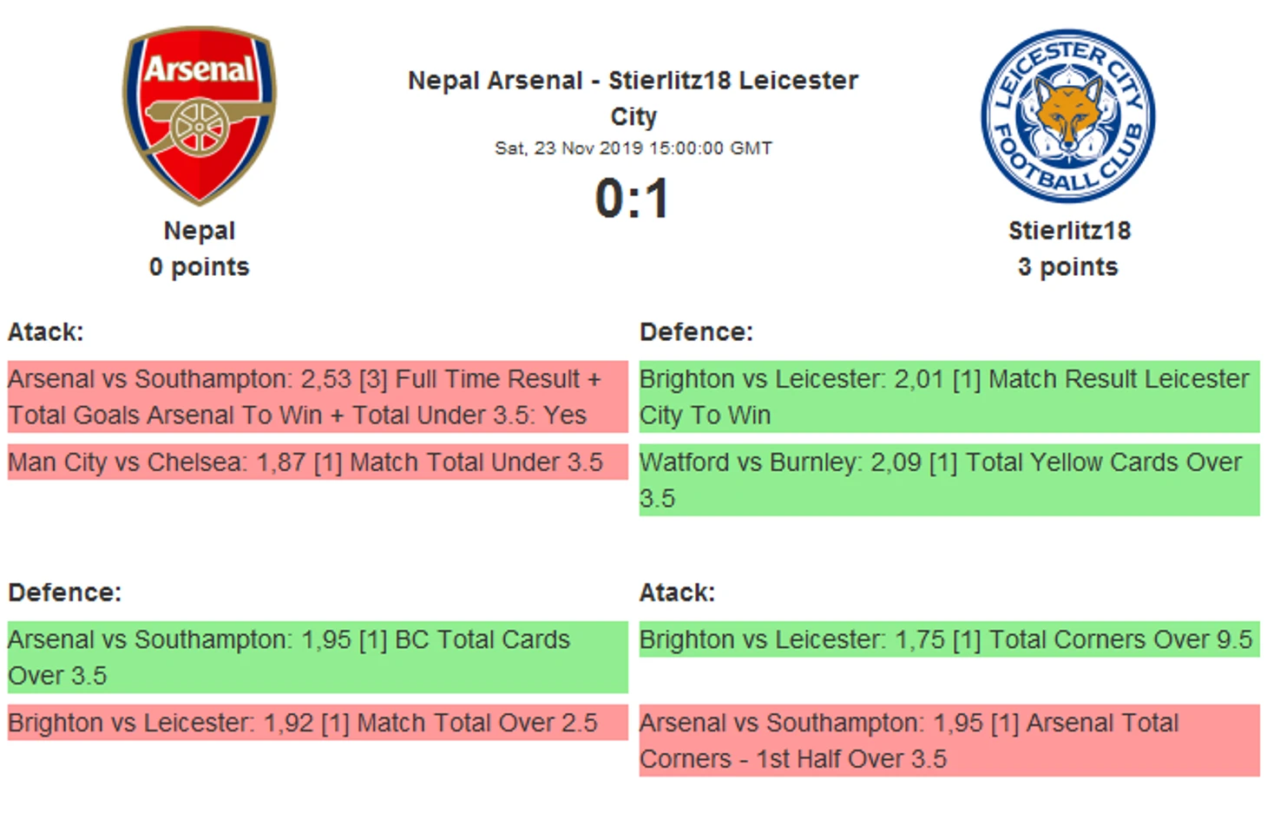1267x832 pixels.
Task: Select Total Corners Over 9.5 bet row
Action: click(x=949, y=639)
